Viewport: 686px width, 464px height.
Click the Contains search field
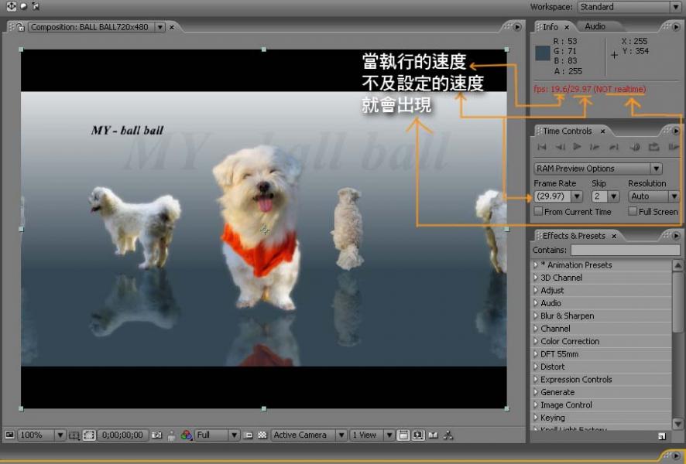point(625,250)
